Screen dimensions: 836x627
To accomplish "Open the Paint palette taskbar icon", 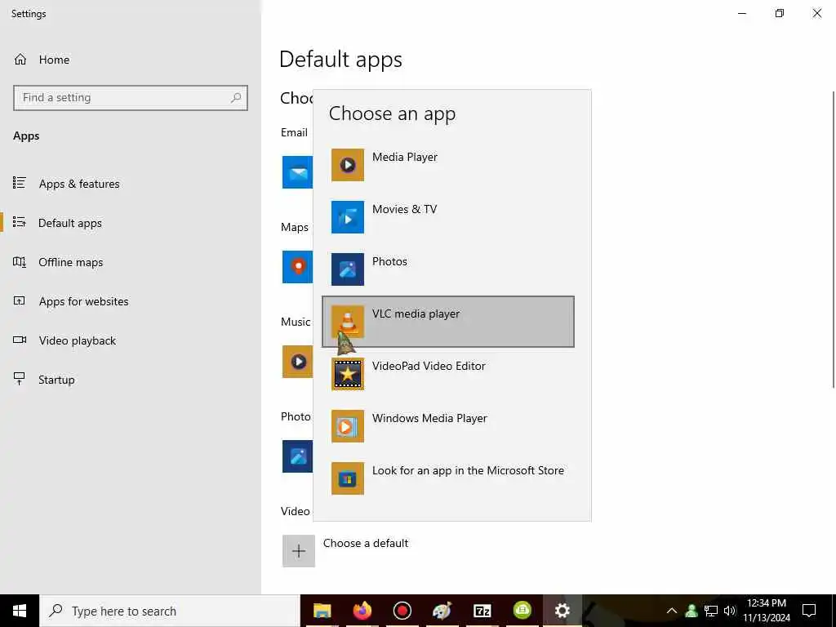I will (x=442, y=611).
